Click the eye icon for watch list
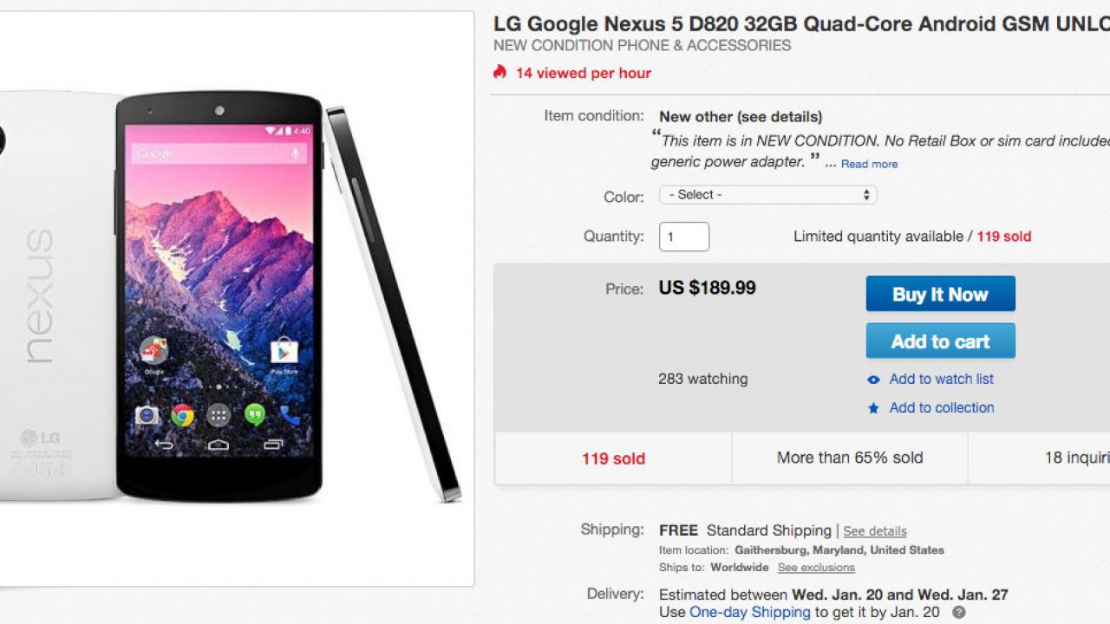Image resolution: width=1110 pixels, height=624 pixels. pyautogui.click(x=873, y=380)
